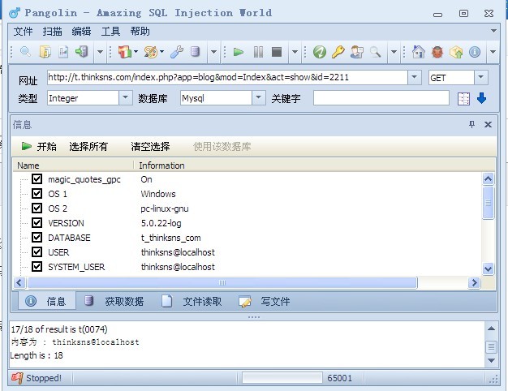Expand overflow arrow after stop button
The image size is (508, 391).
(295, 52)
